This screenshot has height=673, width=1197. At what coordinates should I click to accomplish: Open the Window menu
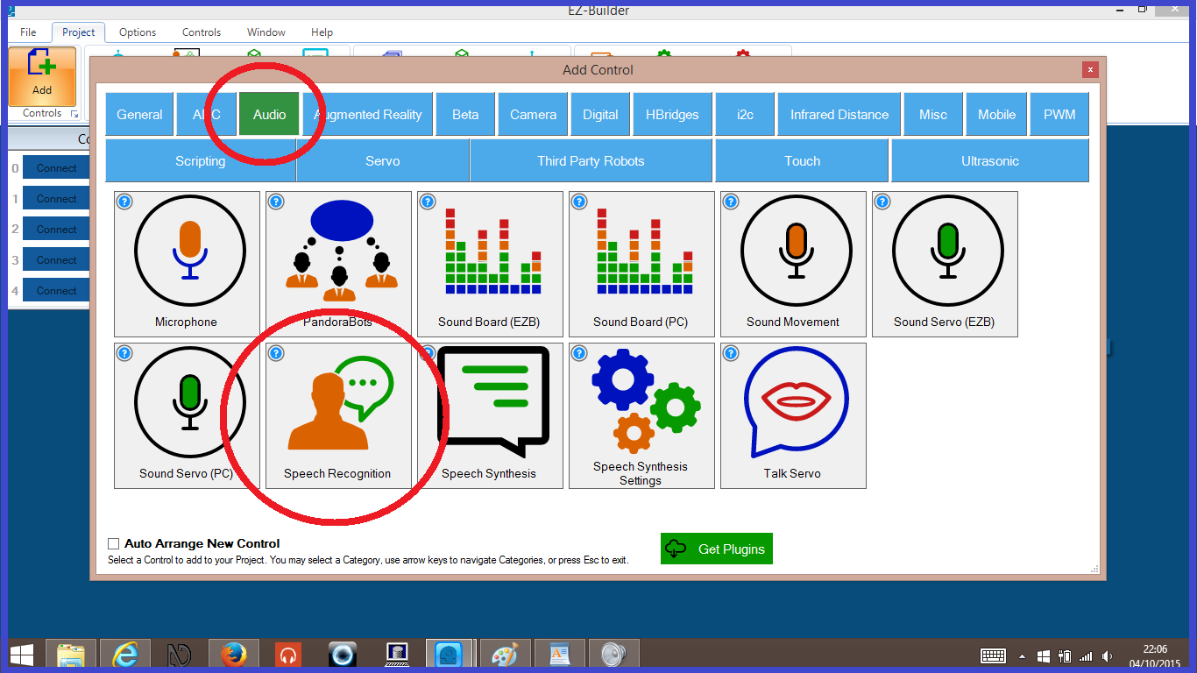click(266, 32)
